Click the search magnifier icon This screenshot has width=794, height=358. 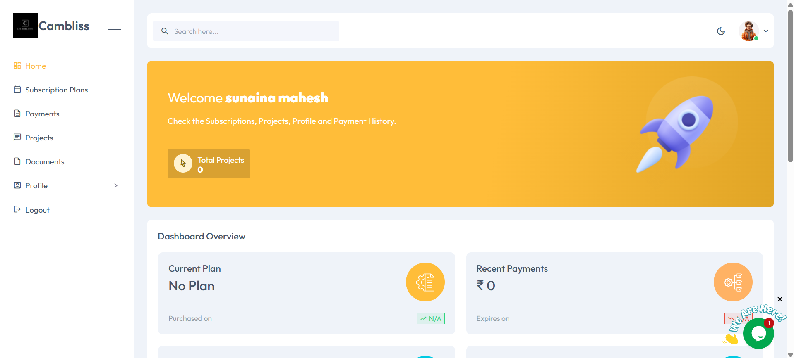(x=165, y=31)
